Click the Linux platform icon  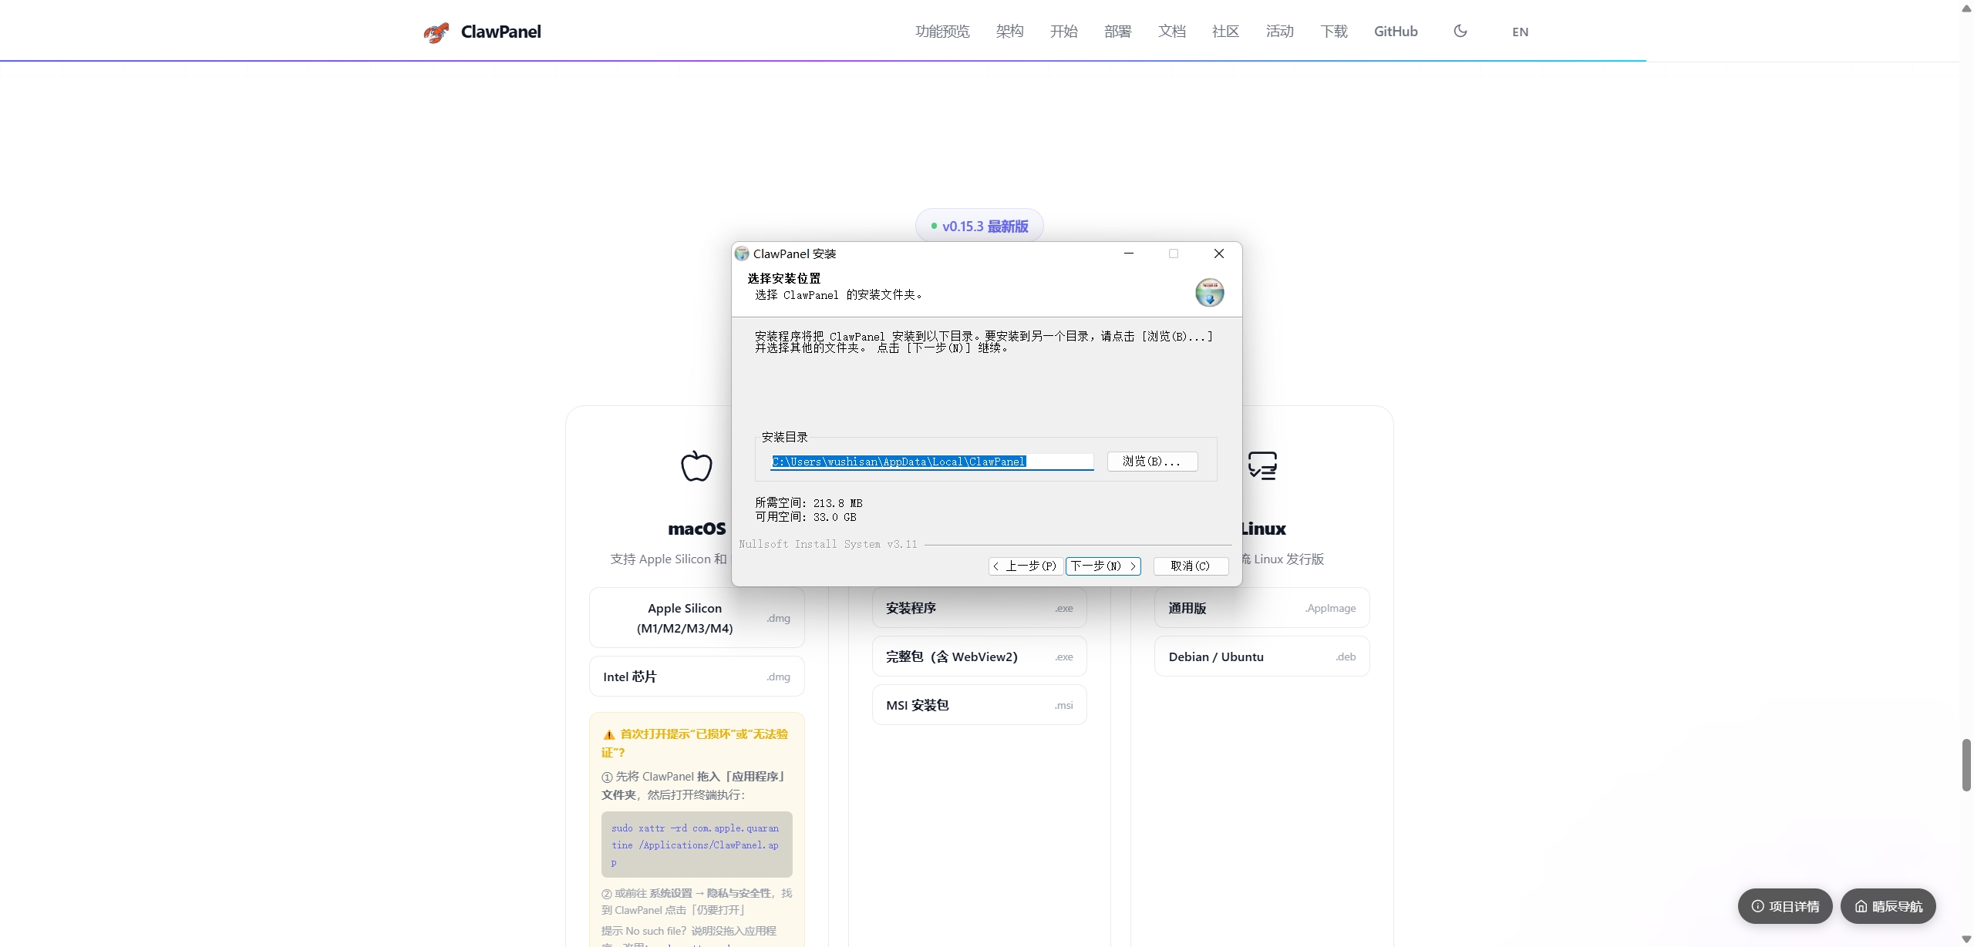(x=1262, y=465)
